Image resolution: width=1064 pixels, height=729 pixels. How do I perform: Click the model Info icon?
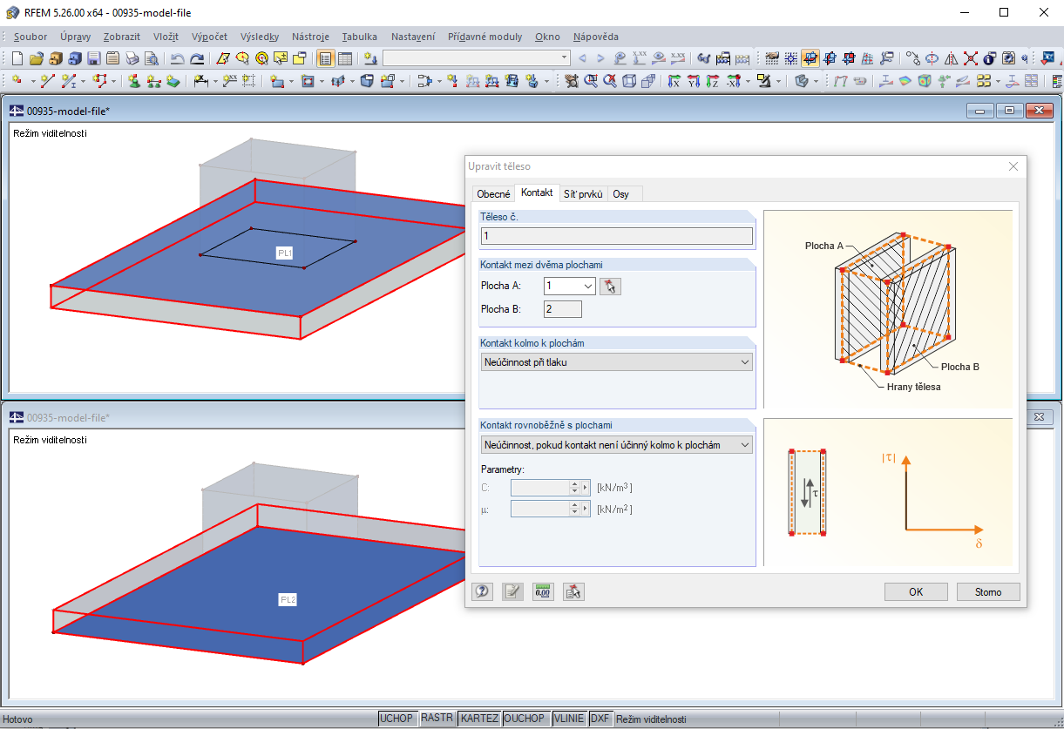point(988,58)
